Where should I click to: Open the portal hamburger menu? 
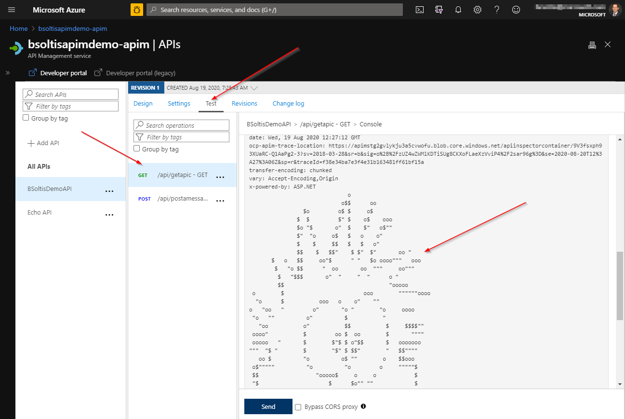coord(12,10)
